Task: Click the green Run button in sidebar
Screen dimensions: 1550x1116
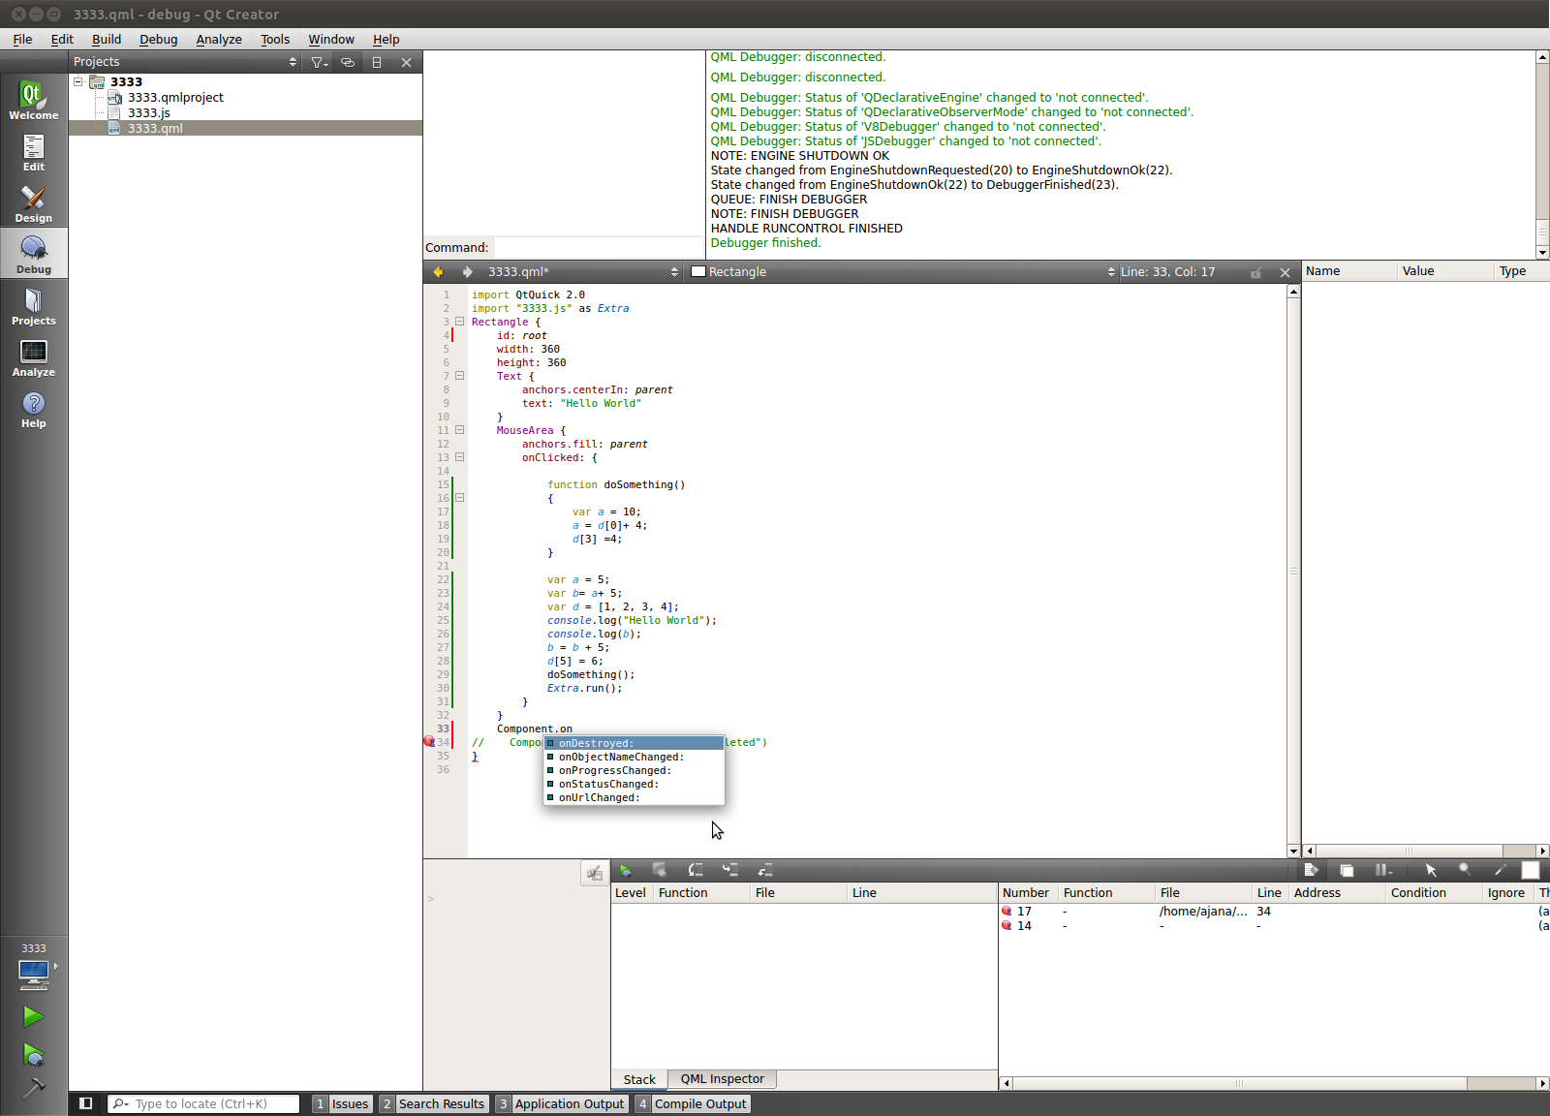Action: [33, 1016]
